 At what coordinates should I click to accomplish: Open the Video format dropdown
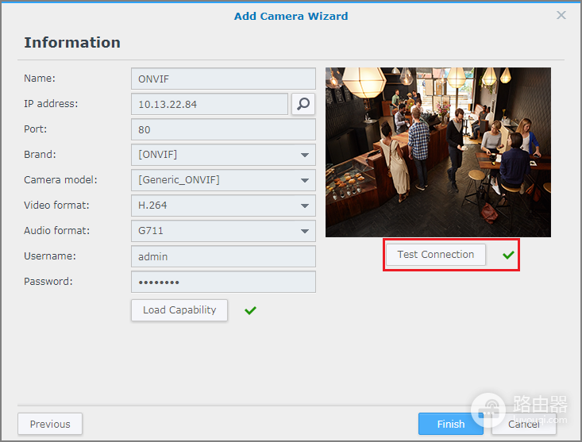[223, 206]
